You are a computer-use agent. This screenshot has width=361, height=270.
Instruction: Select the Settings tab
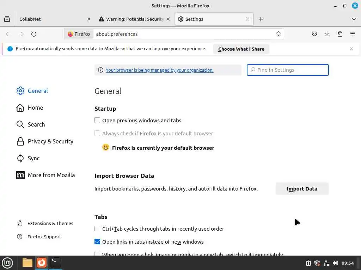coord(214,19)
